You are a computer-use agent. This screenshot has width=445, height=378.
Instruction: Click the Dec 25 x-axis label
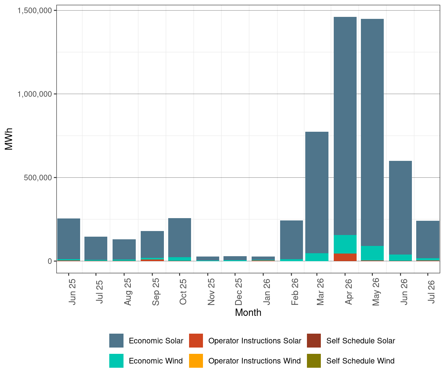pyautogui.click(x=238, y=292)
